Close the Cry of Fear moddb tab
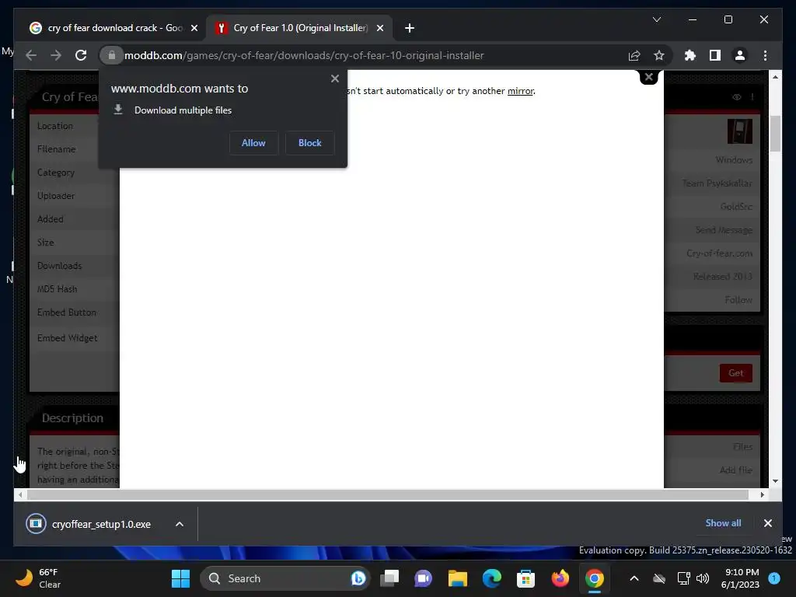Image resolution: width=796 pixels, height=597 pixels. (x=379, y=28)
